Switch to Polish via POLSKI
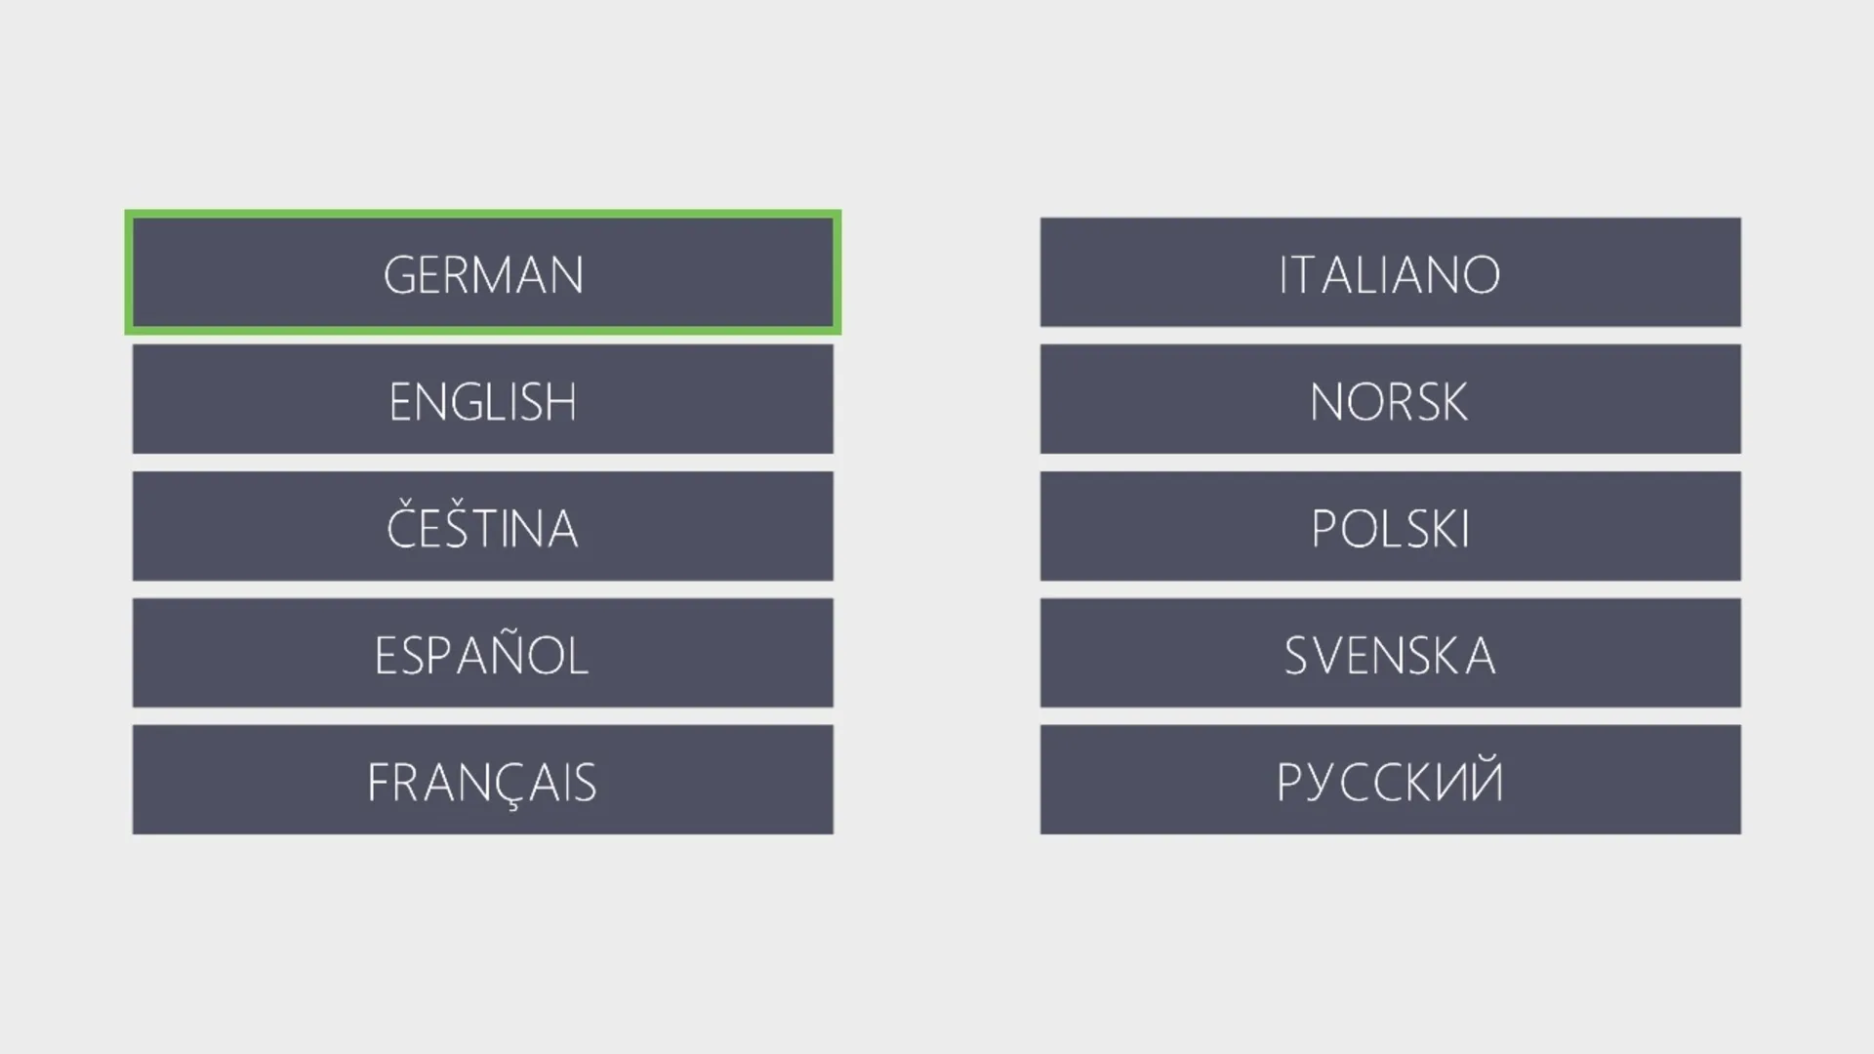The height and width of the screenshot is (1054, 1874). coord(1390,526)
